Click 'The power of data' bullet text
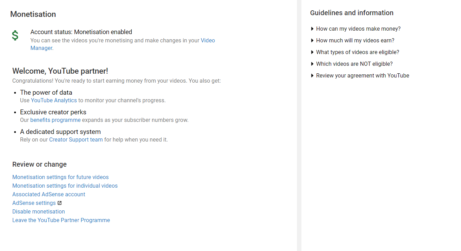461x251 pixels. 46,93
